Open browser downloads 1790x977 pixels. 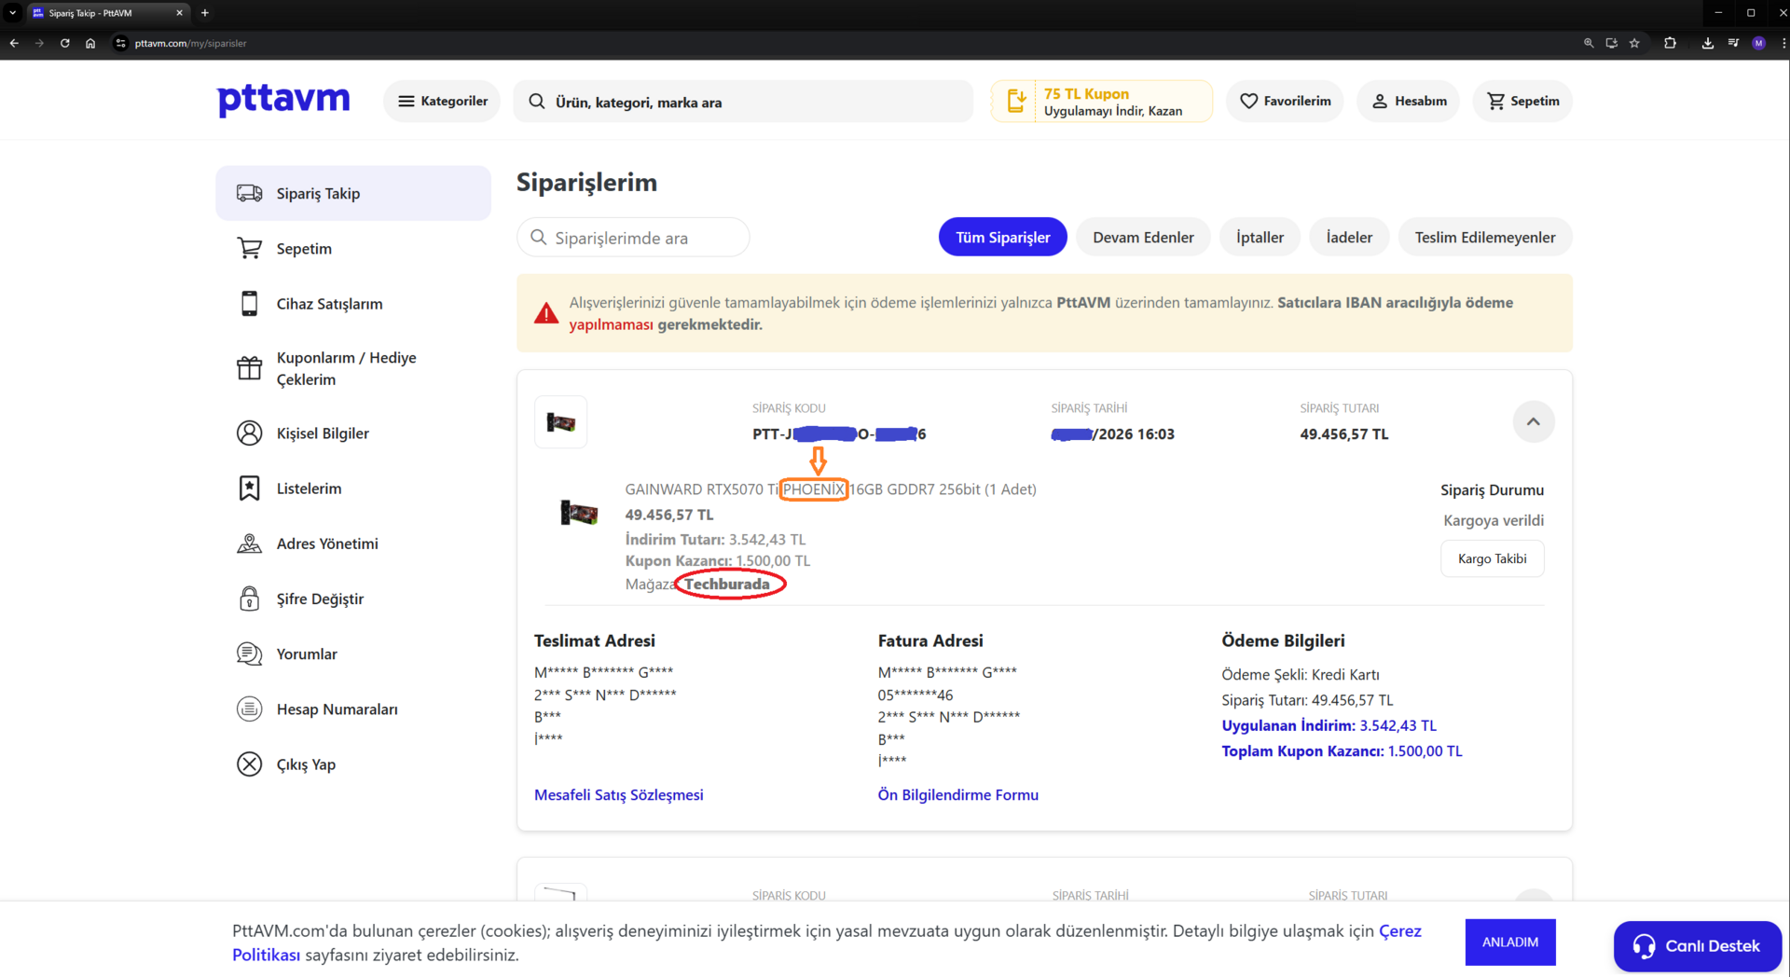(1708, 43)
